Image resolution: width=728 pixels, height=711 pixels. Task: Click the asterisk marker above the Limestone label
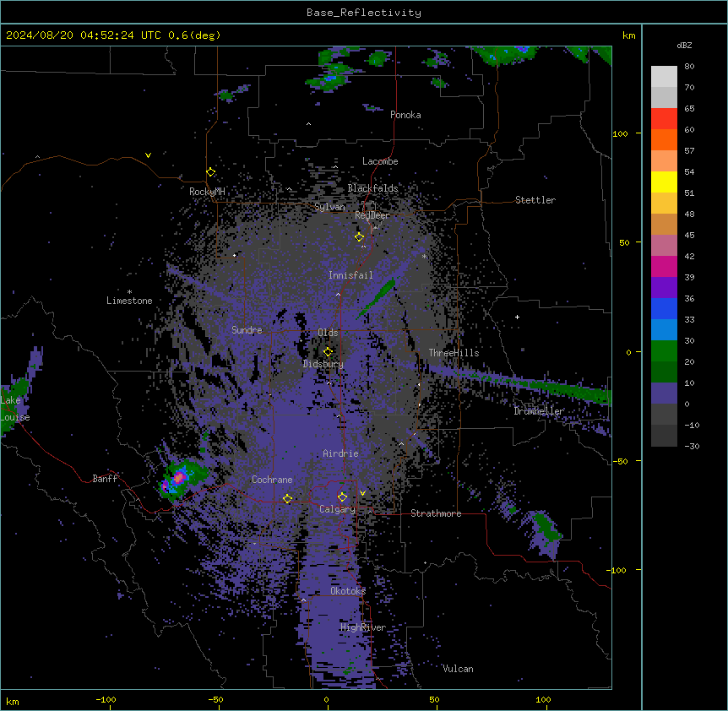pyautogui.click(x=129, y=292)
